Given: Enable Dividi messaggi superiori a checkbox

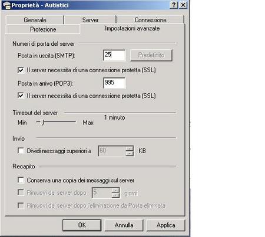Looking at the screenshot, I should [21, 151].
